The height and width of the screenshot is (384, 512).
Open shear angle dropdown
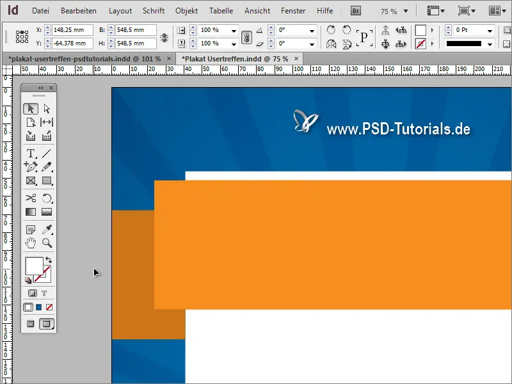click(312, 44)
